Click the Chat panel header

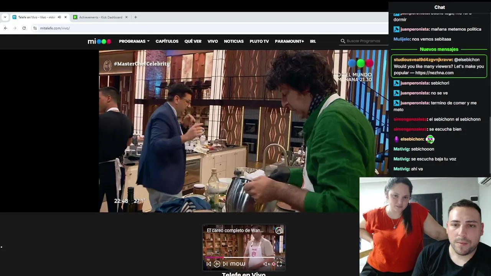(440, 7)
